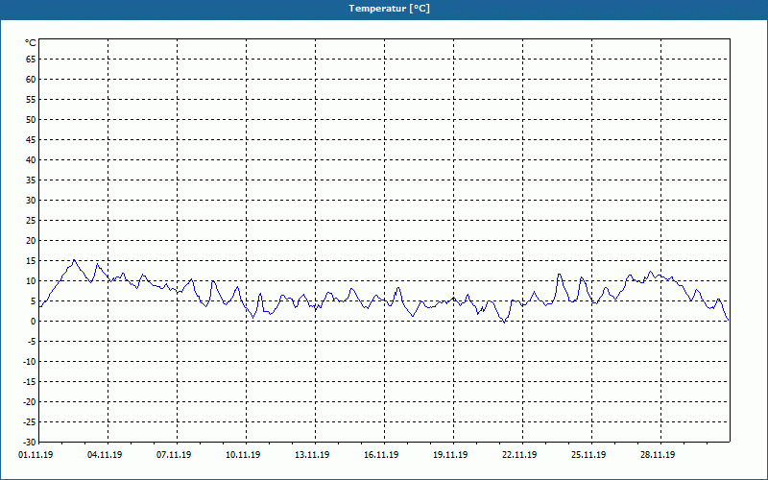The image size is (768, 480).
Task: Click the -20 y-axis value
Action: [x=30, y=401]
